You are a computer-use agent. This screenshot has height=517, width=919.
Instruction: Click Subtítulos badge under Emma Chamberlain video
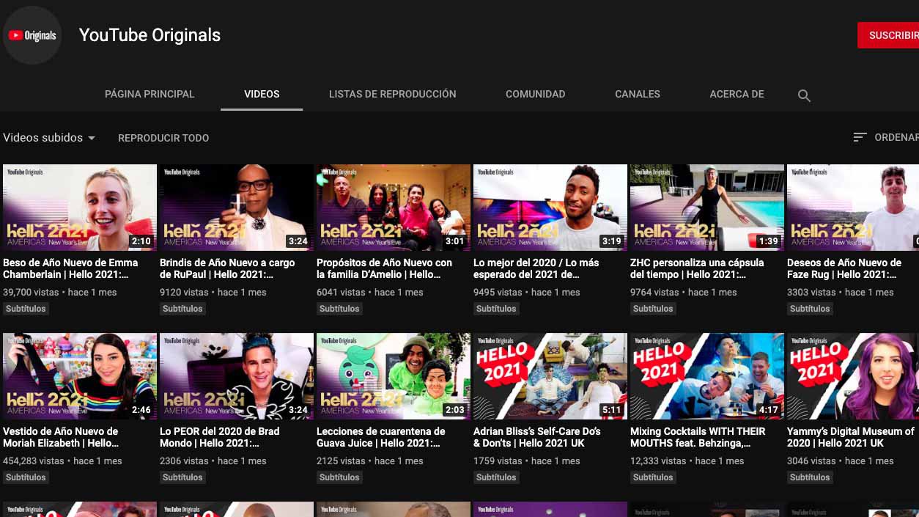coord(26,309)
